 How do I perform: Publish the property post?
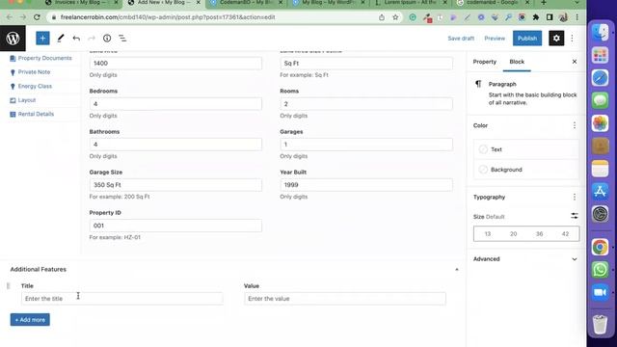coord(527,39)
